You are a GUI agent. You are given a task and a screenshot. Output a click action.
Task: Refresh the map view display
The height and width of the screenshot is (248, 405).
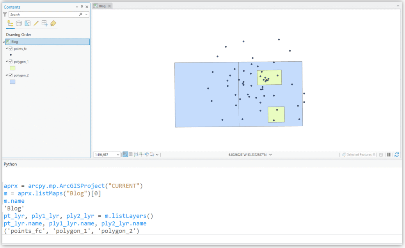[x=397, y=154]
